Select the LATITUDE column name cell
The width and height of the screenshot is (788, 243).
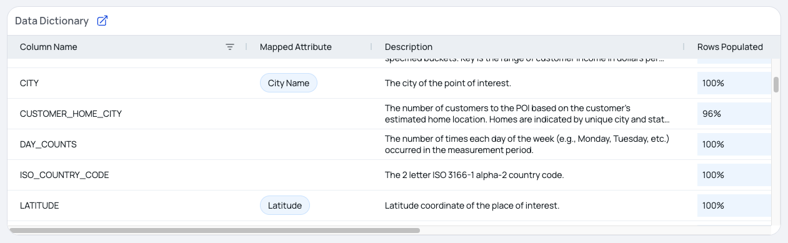(x=127, y=206)
